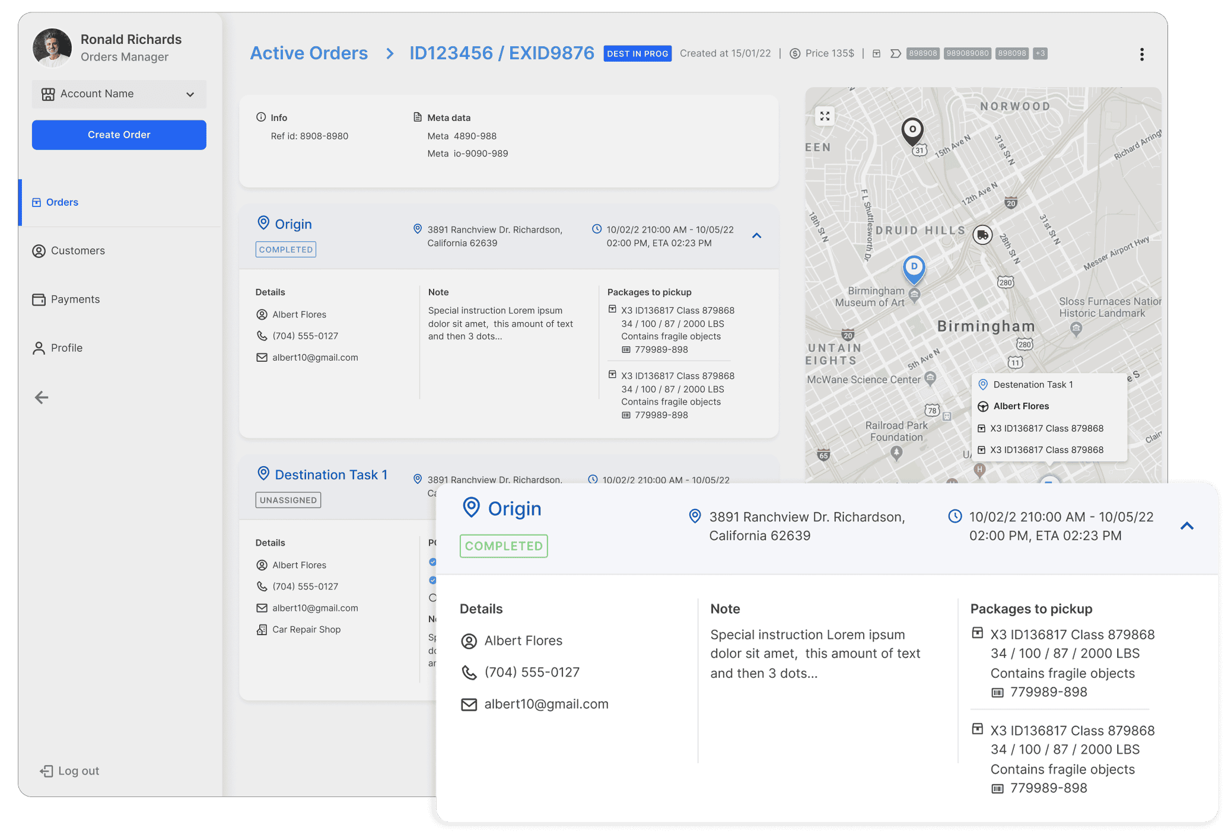This screenshot has width=1228, height=838.
Task: Click Log out
Action: click(x=70, y=771)
